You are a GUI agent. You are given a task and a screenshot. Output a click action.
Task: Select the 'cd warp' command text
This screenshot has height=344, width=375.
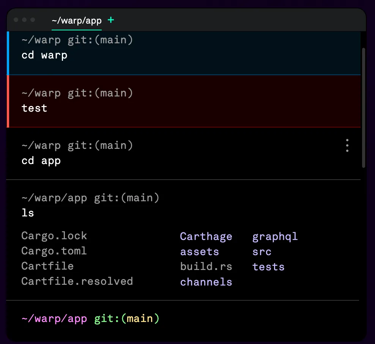(x=44, y=55)
